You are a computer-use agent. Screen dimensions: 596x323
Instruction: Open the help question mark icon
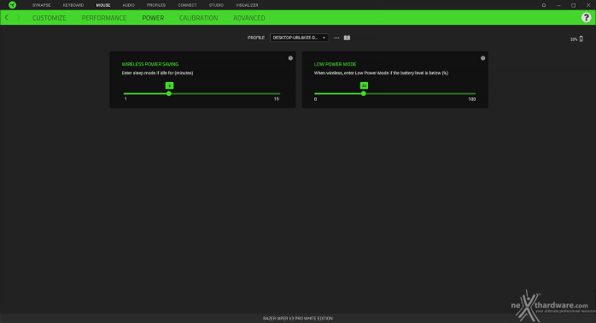586,17
